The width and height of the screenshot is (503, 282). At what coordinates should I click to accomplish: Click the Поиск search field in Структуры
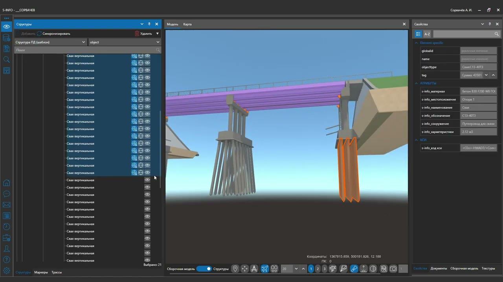(x=88, y=50)
